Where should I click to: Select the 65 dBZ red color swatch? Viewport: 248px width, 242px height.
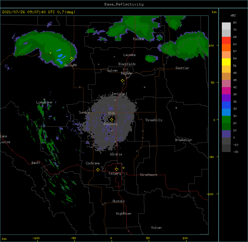226,40
